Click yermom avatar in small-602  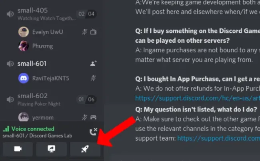(x=23, y=117)
